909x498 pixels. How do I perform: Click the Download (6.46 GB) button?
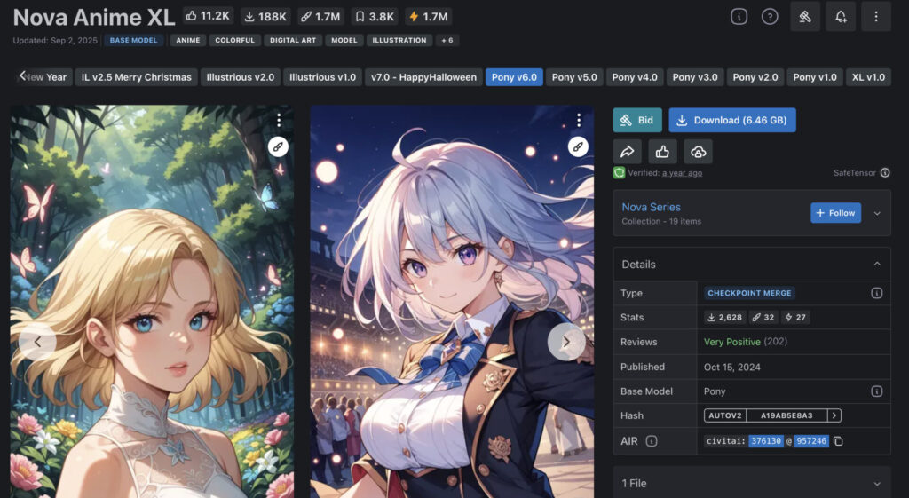tap(731, 120)
